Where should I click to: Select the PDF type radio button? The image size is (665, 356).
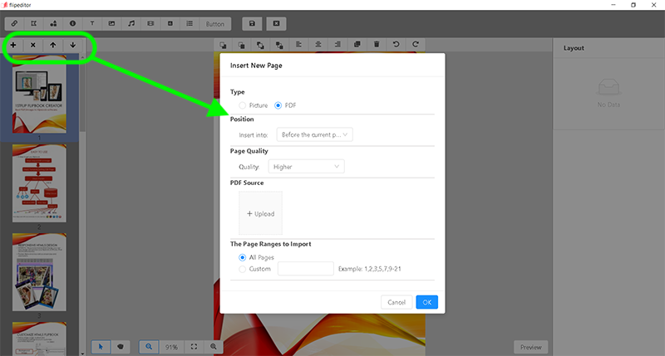(x=278, y=105)
